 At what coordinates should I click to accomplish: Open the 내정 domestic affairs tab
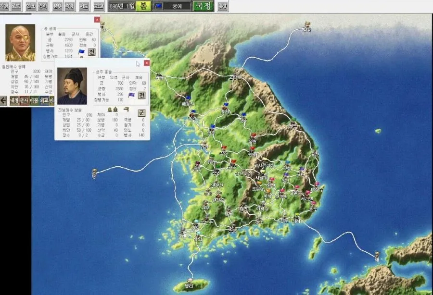click(x=14, y=100)
